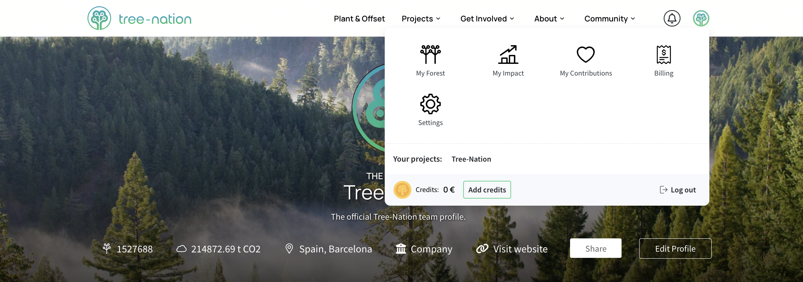Click the Company label text

432,249
